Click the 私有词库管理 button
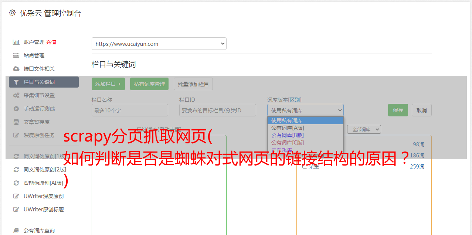The width and height of the screenshot is (472, 235). 149,84
